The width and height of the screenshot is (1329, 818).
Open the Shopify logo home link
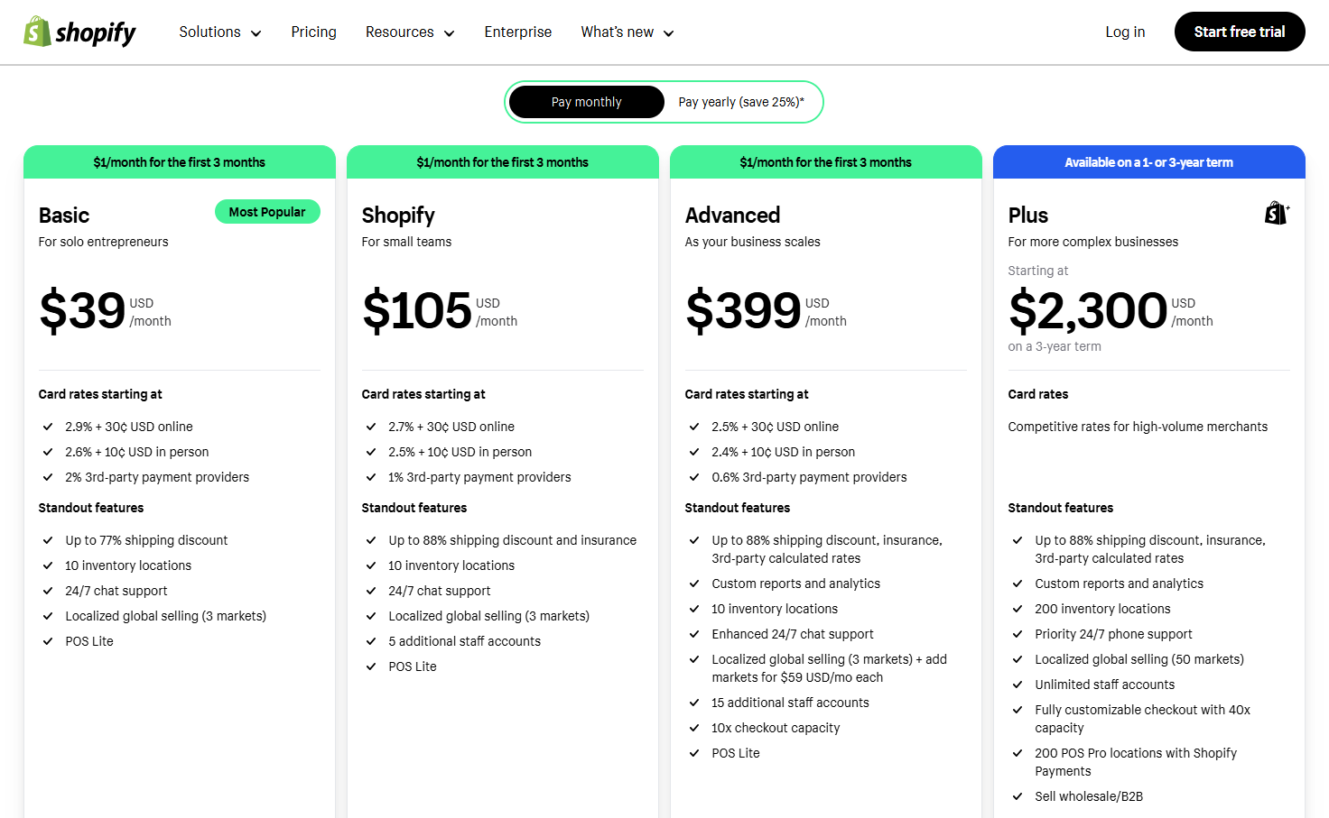click(79, 32)
